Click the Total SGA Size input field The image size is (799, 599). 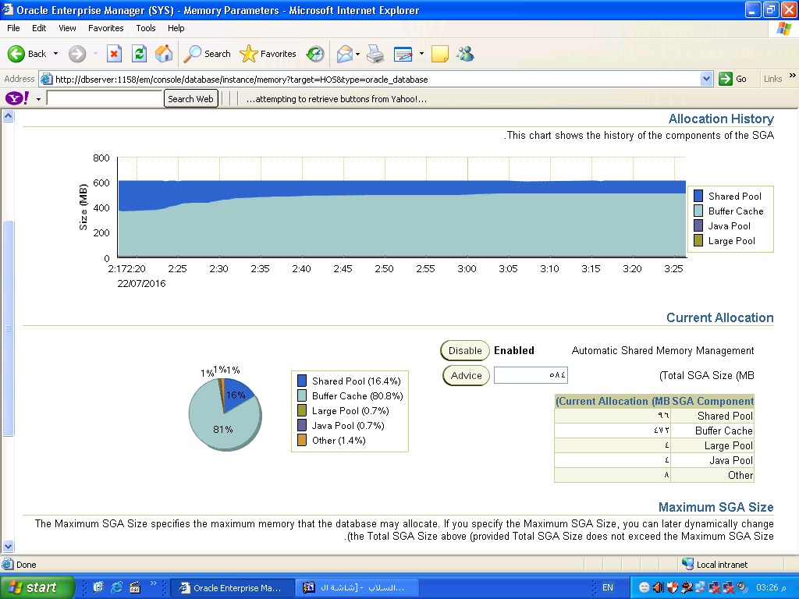pos(531,375)
